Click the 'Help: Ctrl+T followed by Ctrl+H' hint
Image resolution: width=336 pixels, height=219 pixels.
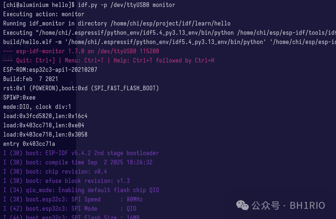164,61
